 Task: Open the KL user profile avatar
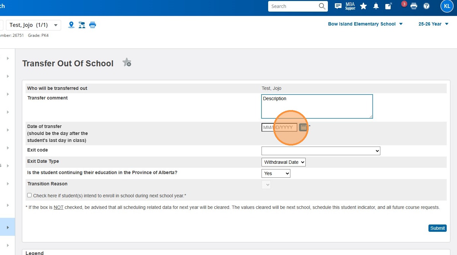(x=447, y=6)
